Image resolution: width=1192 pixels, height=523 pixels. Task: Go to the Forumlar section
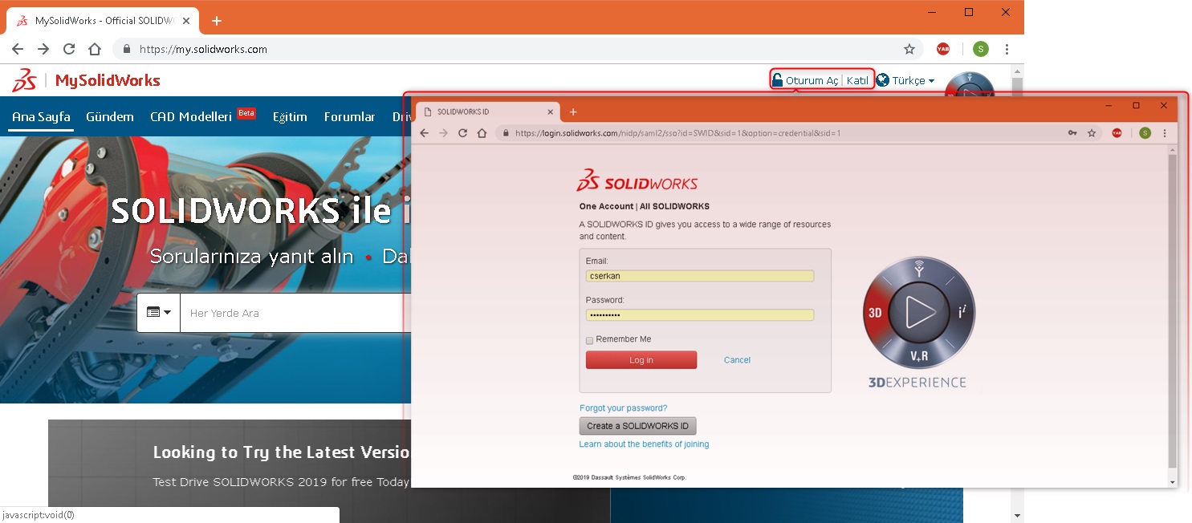[349, 117]
